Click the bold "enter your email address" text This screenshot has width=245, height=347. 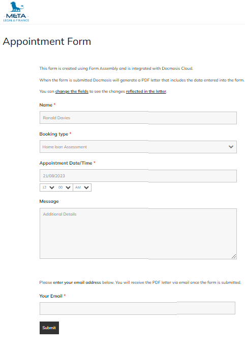77,282
